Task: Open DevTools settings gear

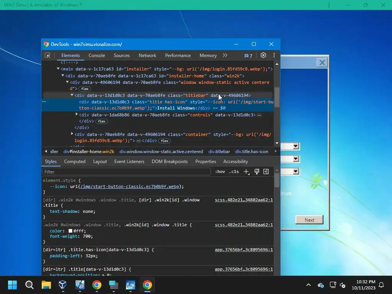Action: click(263, 55)
